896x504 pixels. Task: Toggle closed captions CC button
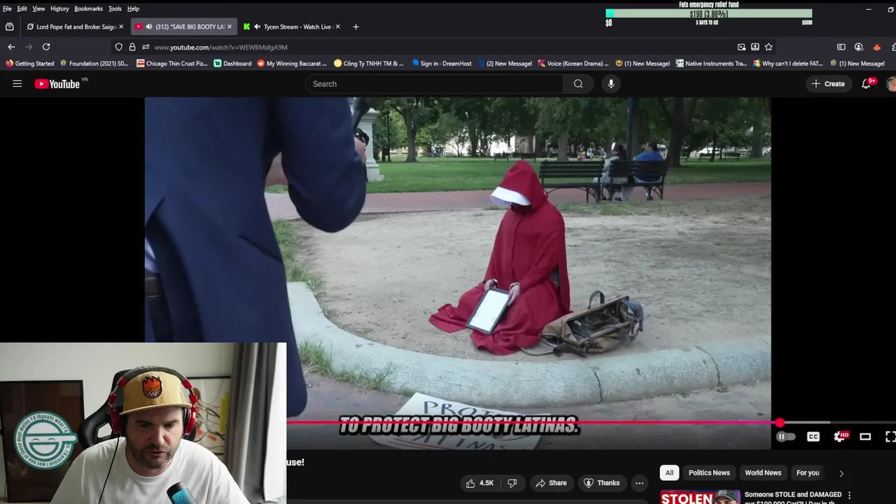click(813, 437)
